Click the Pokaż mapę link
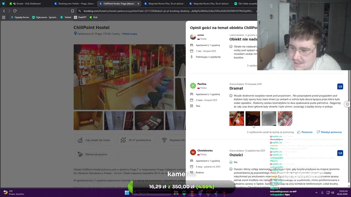Screen dimensions: 351x197 tap(130, 34)
